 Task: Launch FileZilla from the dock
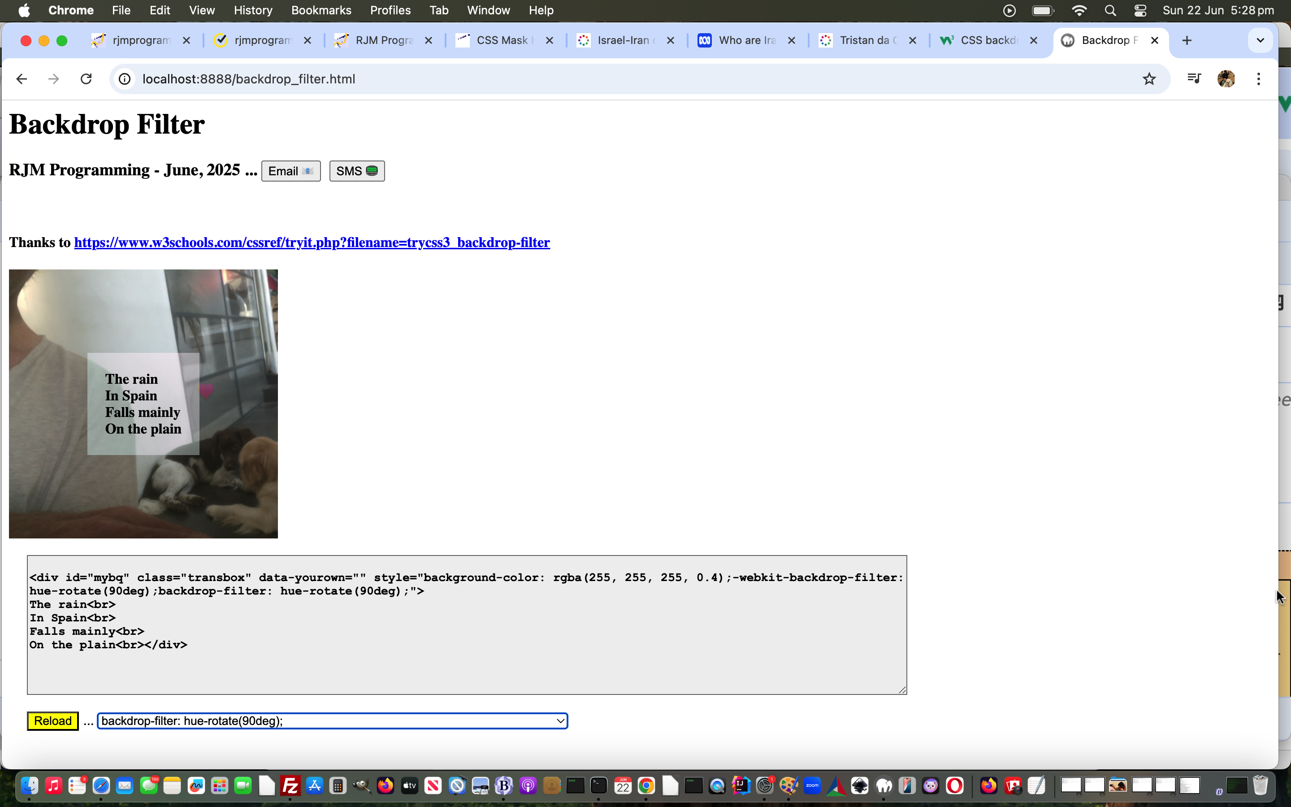(x=291, y=785)
